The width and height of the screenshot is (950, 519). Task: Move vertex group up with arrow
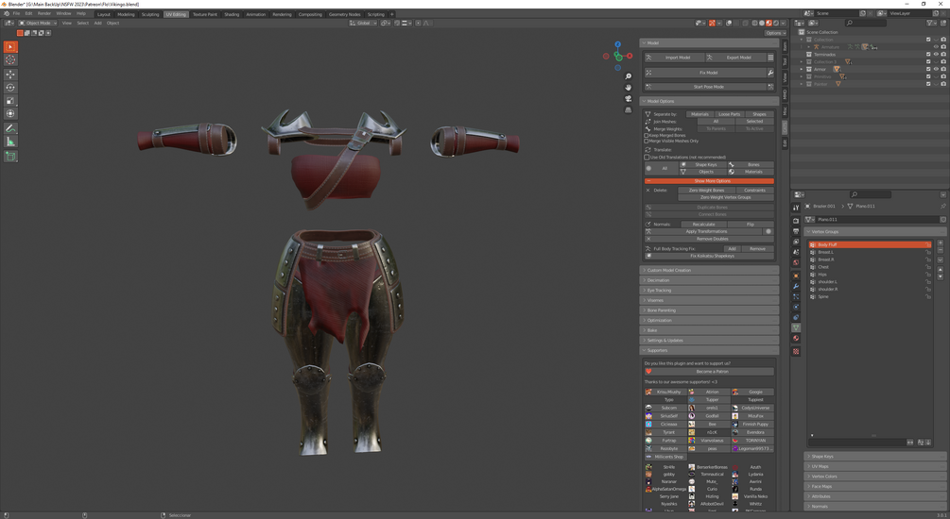(x=941, y=272)
